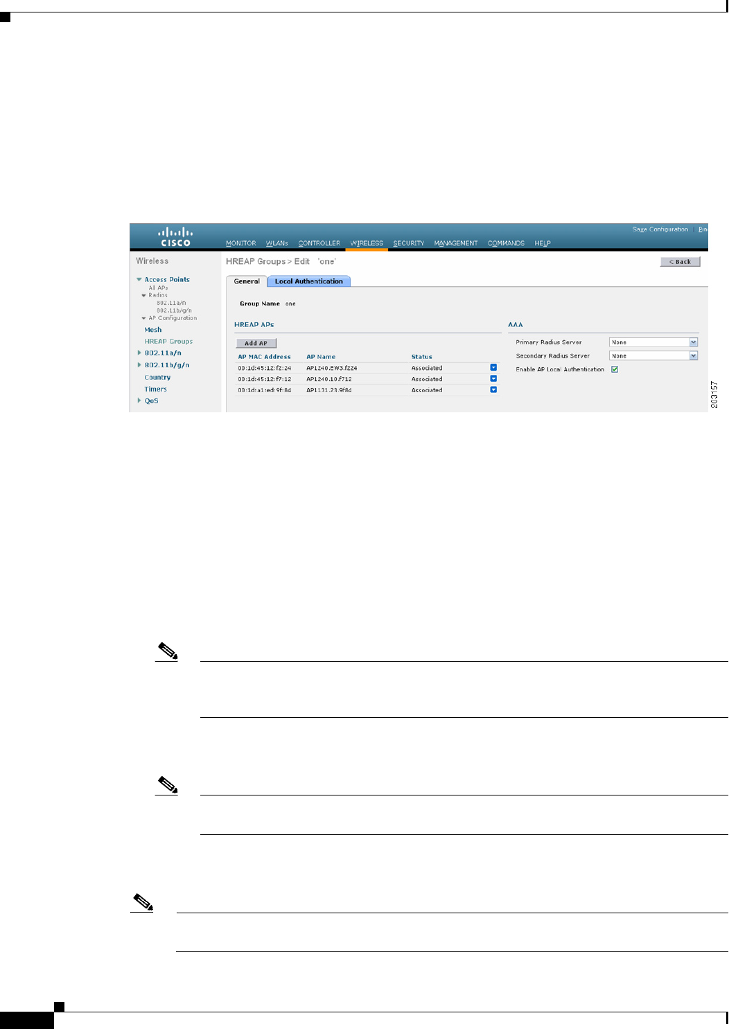Open the Mesh sidebar link

(153, 330)
